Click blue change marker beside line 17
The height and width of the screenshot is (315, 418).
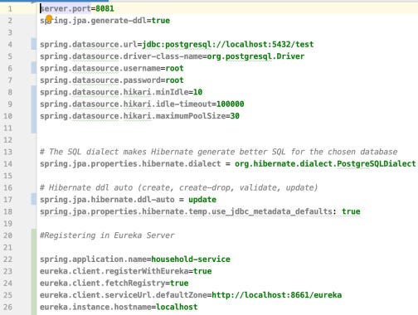[x=34, y=200]
